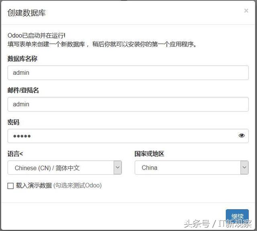This screenshot has width=257, height=231.
Task: Open the 语言 language dropdown
Action: pyautogui.click(x=65, y=168)
